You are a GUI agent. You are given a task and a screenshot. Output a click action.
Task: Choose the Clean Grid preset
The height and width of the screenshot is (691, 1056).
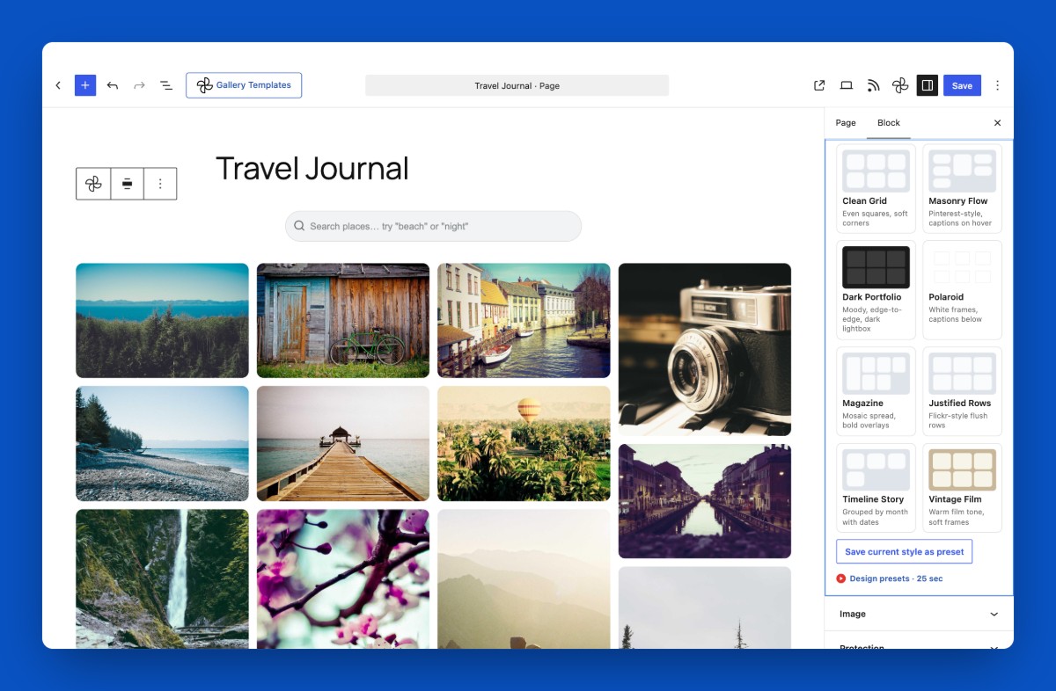click(876, 189)
